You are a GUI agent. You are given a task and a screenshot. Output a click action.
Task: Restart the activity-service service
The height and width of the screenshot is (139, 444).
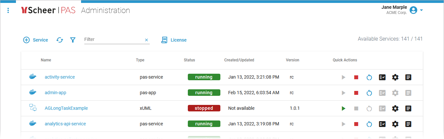(x=369, y=77)
